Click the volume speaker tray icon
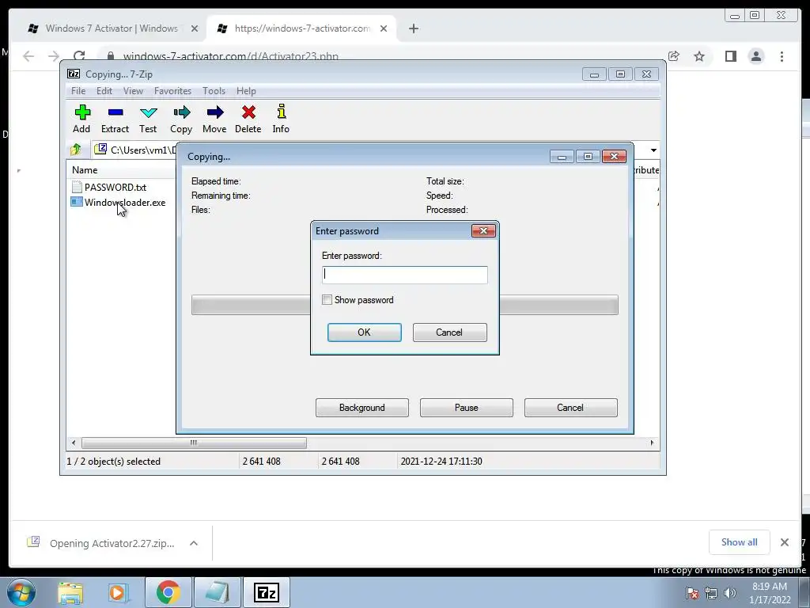 click(729, 593)
